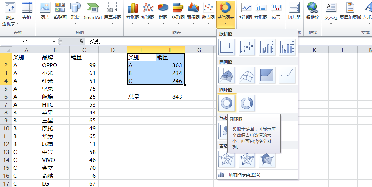This screenshot has width=372, height=187.
Task: Open the pie chart (饼图) menu
Action: coord(163,14)
